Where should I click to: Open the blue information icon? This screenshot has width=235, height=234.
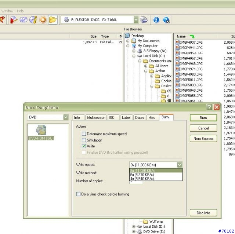(156, 20)
